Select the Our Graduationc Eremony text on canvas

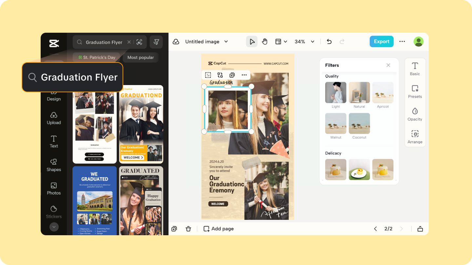[x=227, y=184]
